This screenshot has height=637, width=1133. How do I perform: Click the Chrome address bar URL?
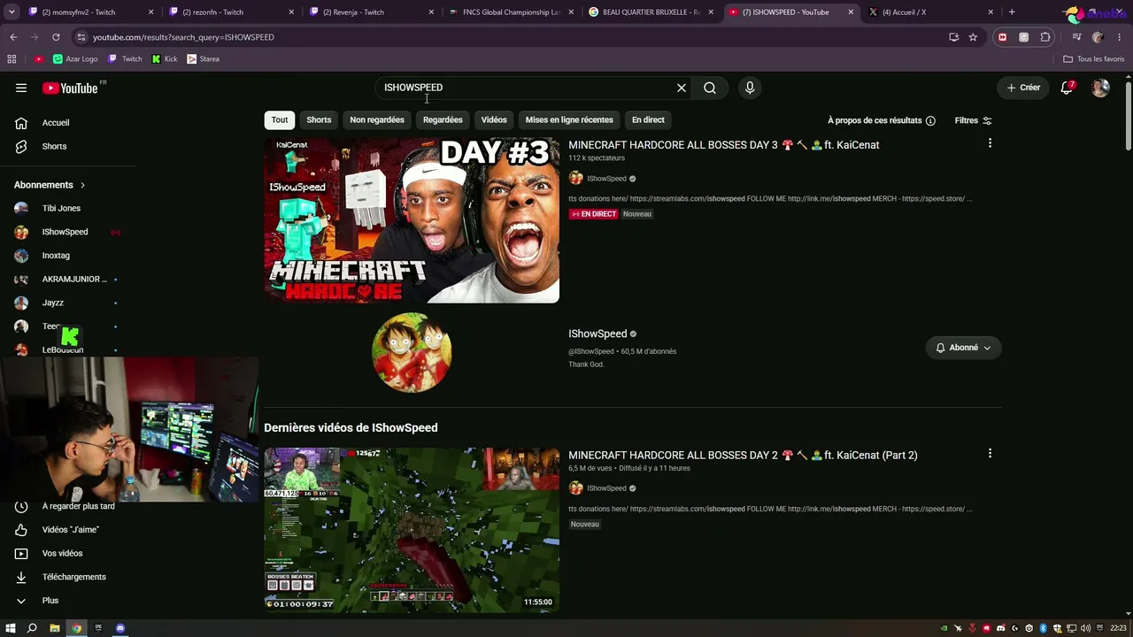click(183, 37)
